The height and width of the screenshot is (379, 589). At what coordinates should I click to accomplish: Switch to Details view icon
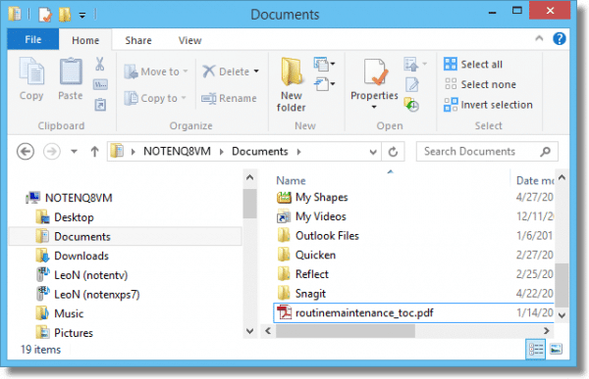pos(536,350)
